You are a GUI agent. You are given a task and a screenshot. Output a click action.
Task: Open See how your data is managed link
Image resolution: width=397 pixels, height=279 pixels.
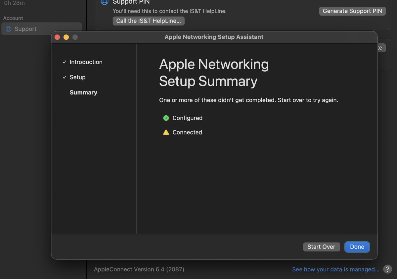336,269
